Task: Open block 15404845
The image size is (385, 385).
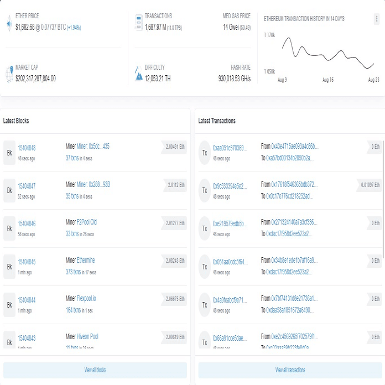Action: click(27, 262)
